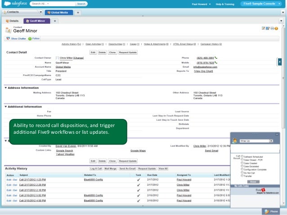Select the Case Created call result
This screenshot has width=287, height=215.
click(242, 163)
